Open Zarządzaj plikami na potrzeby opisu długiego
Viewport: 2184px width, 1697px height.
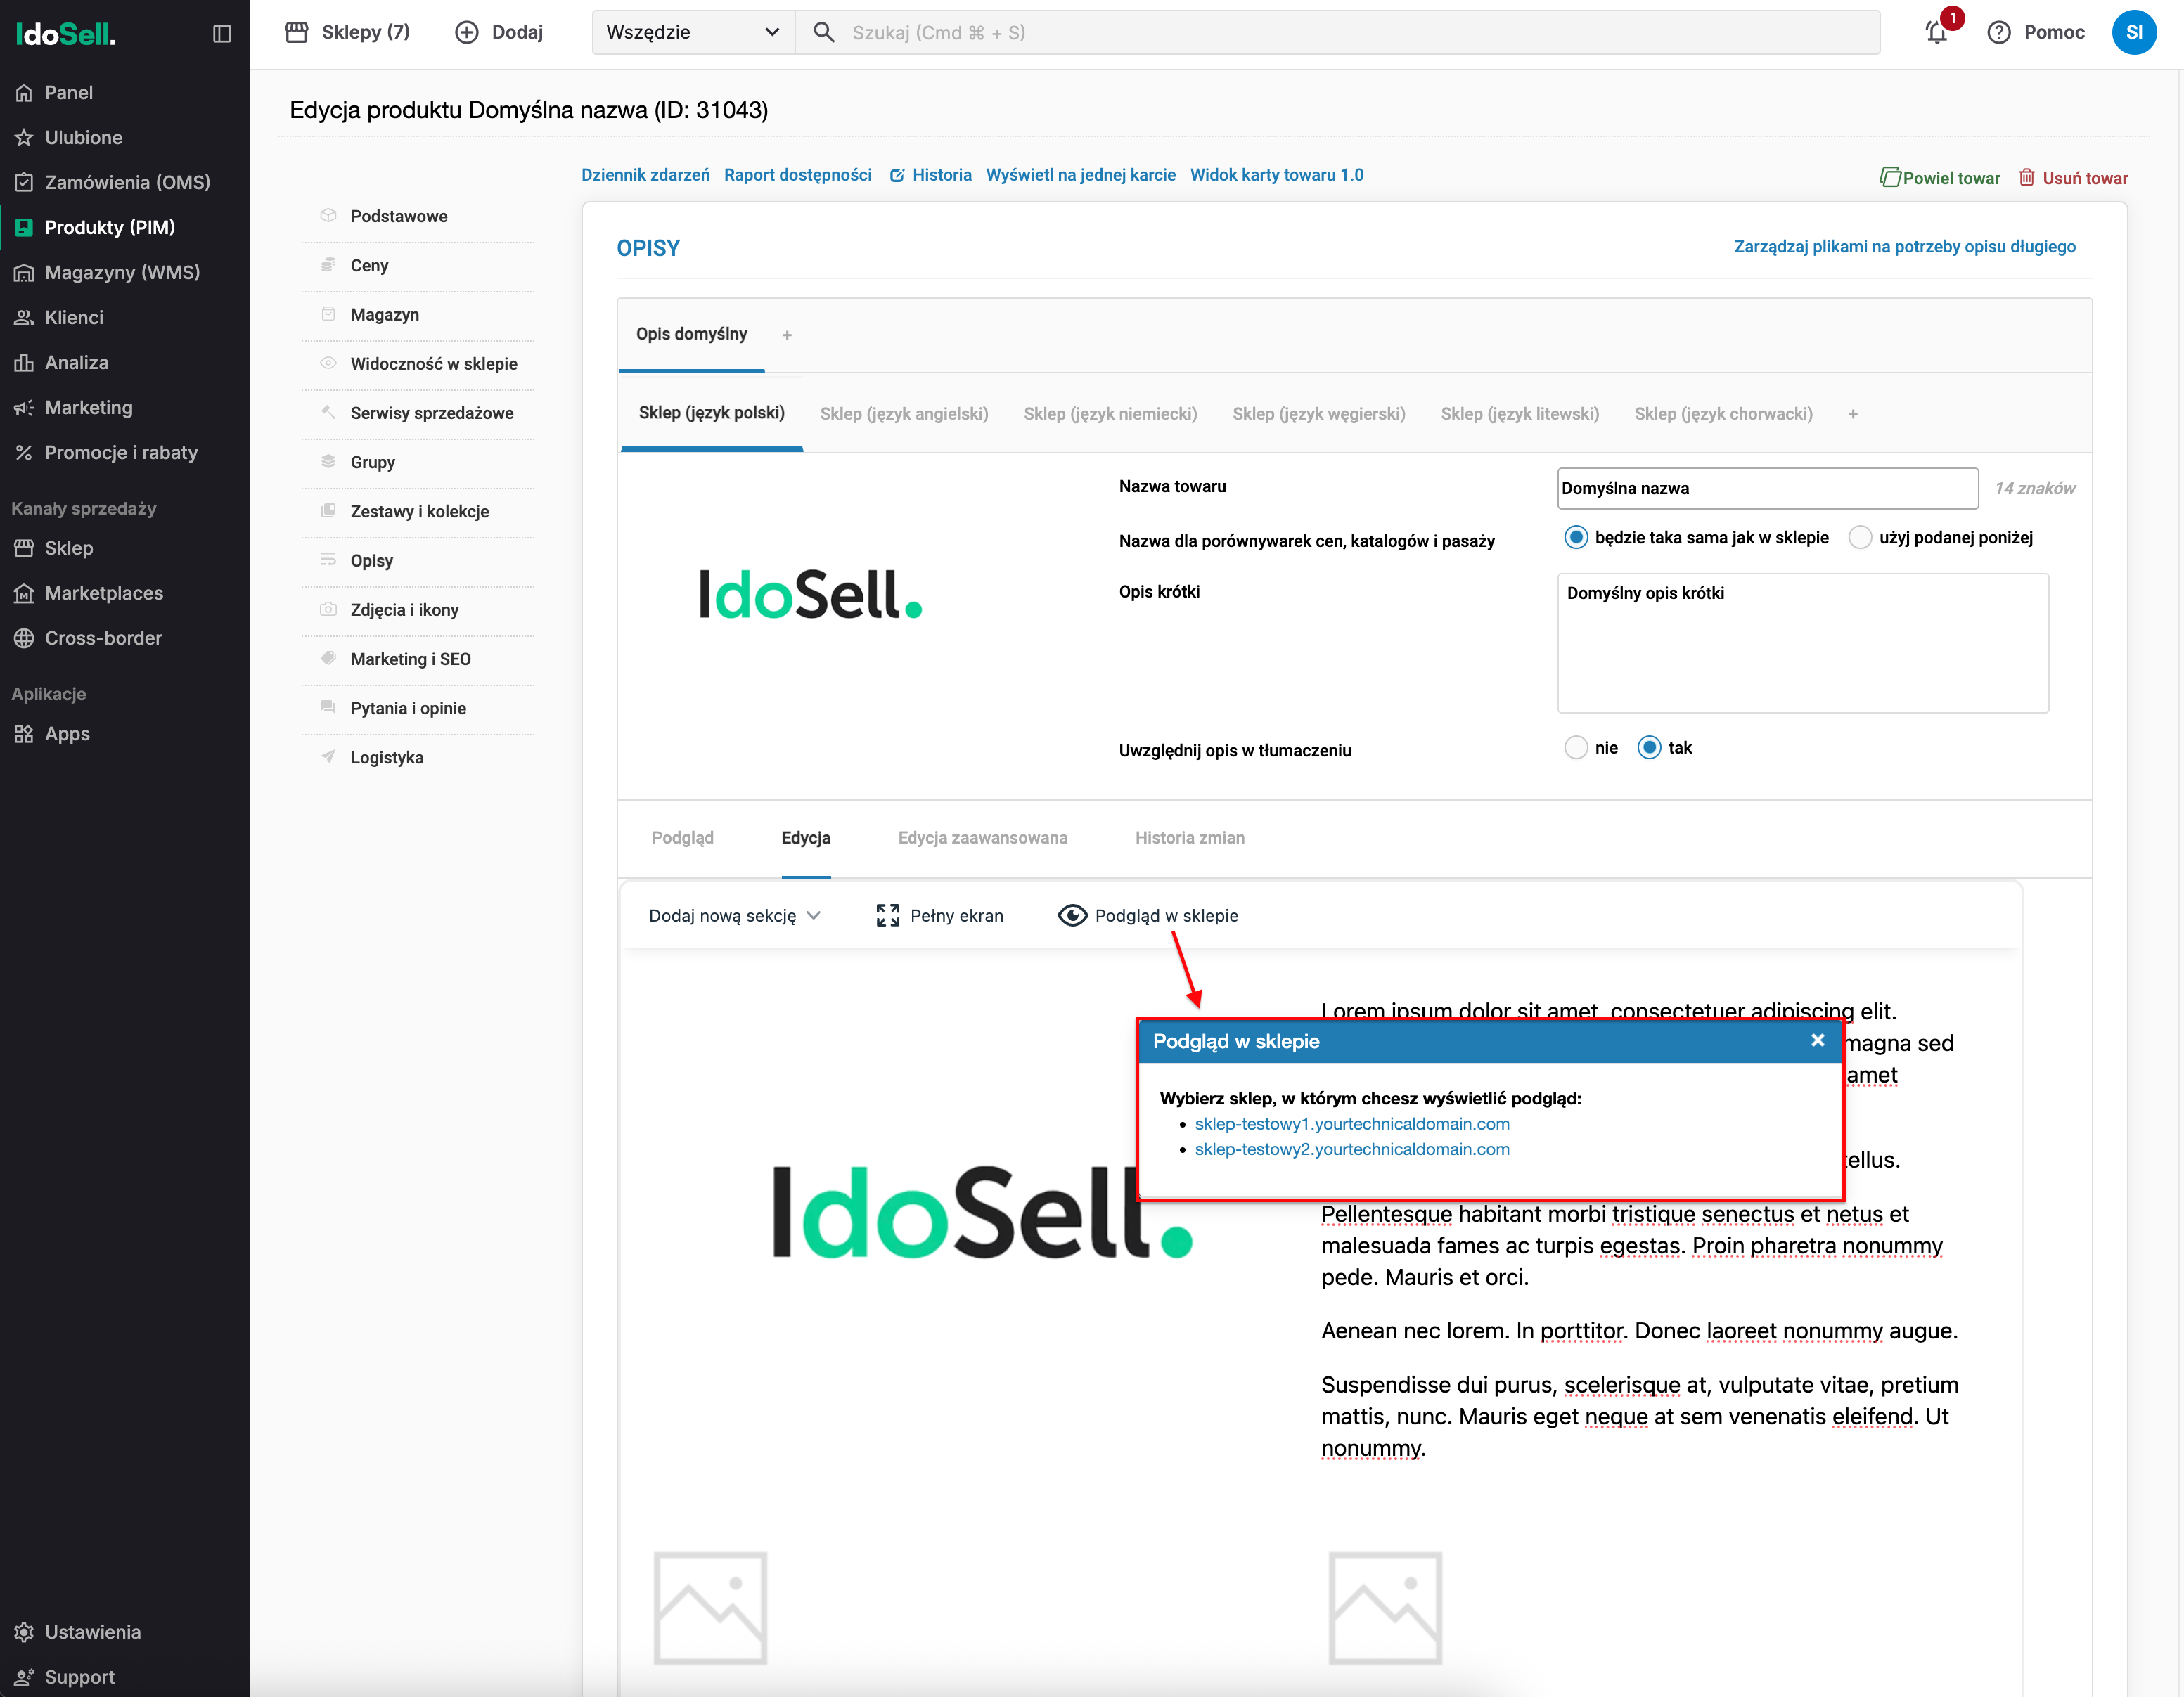click(1904, 246)
